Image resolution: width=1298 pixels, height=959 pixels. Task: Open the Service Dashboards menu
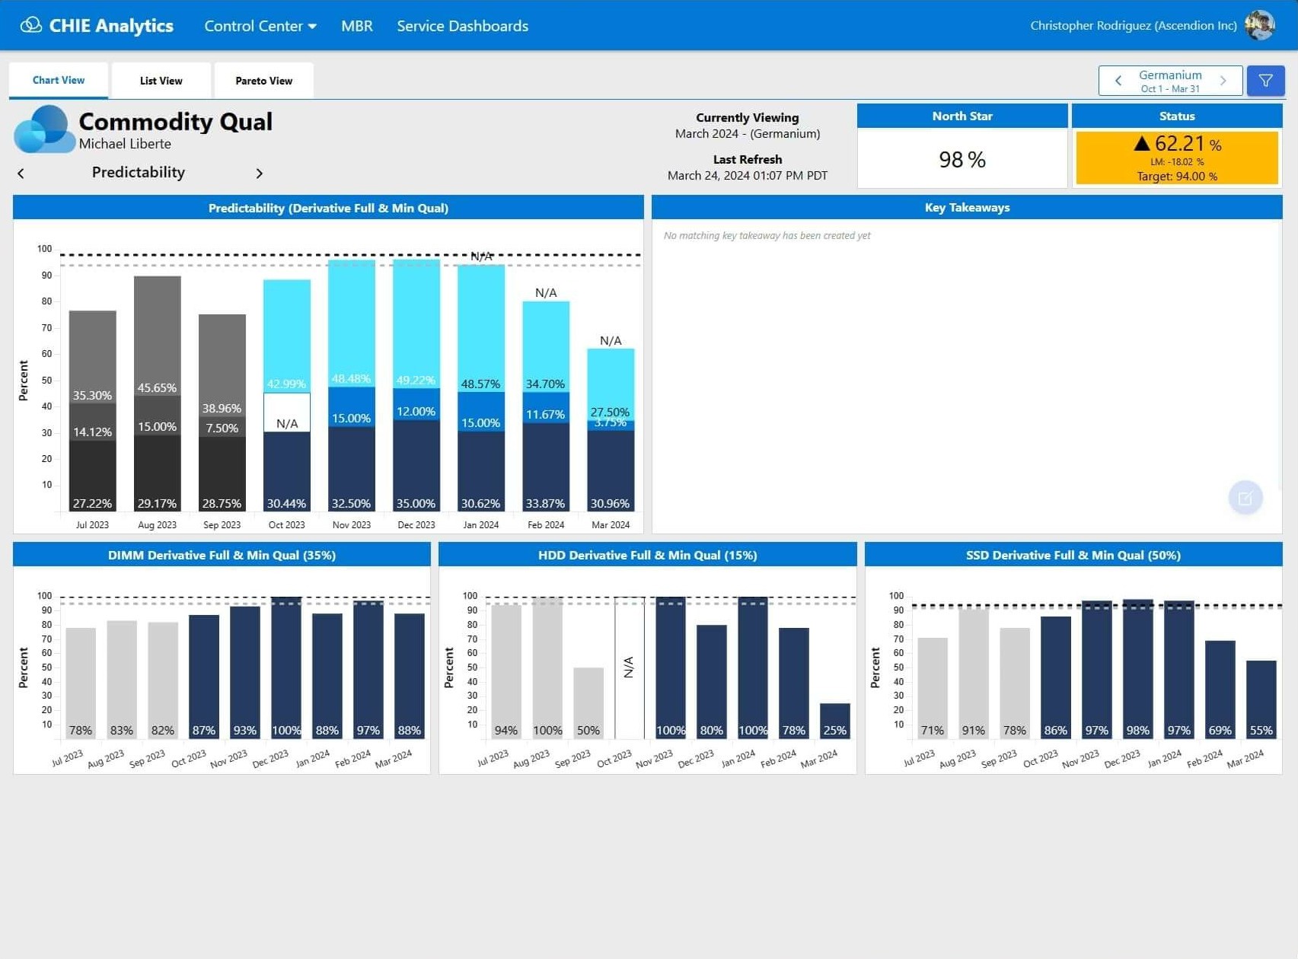point(462,26)
